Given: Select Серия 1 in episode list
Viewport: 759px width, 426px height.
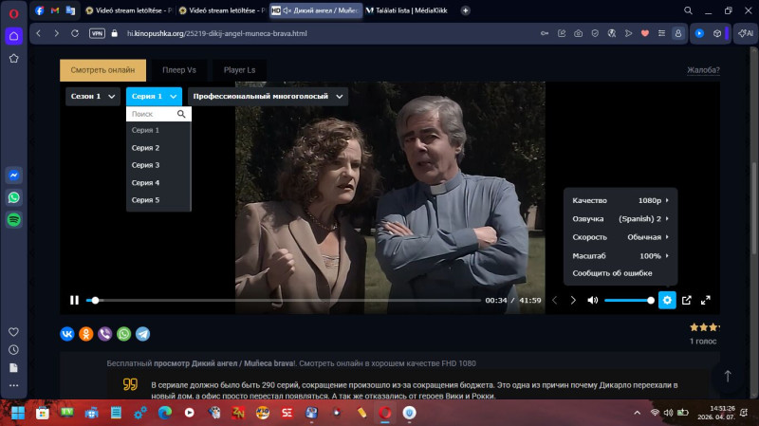Looking at the screenshot, I should click(x=158, y=130).
